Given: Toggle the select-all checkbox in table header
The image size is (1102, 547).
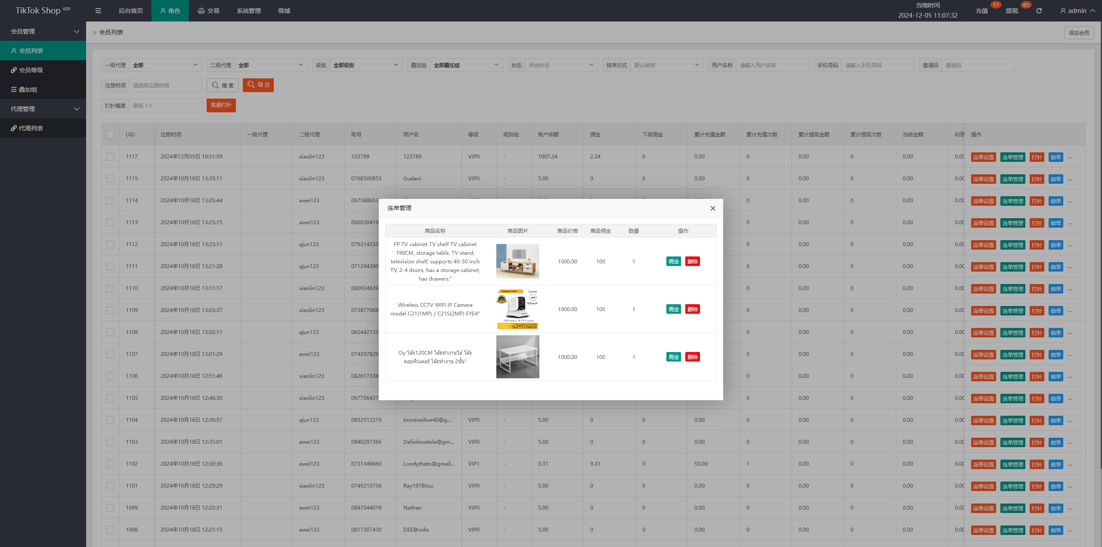Looking at the screenshot, I should point(110,135).
